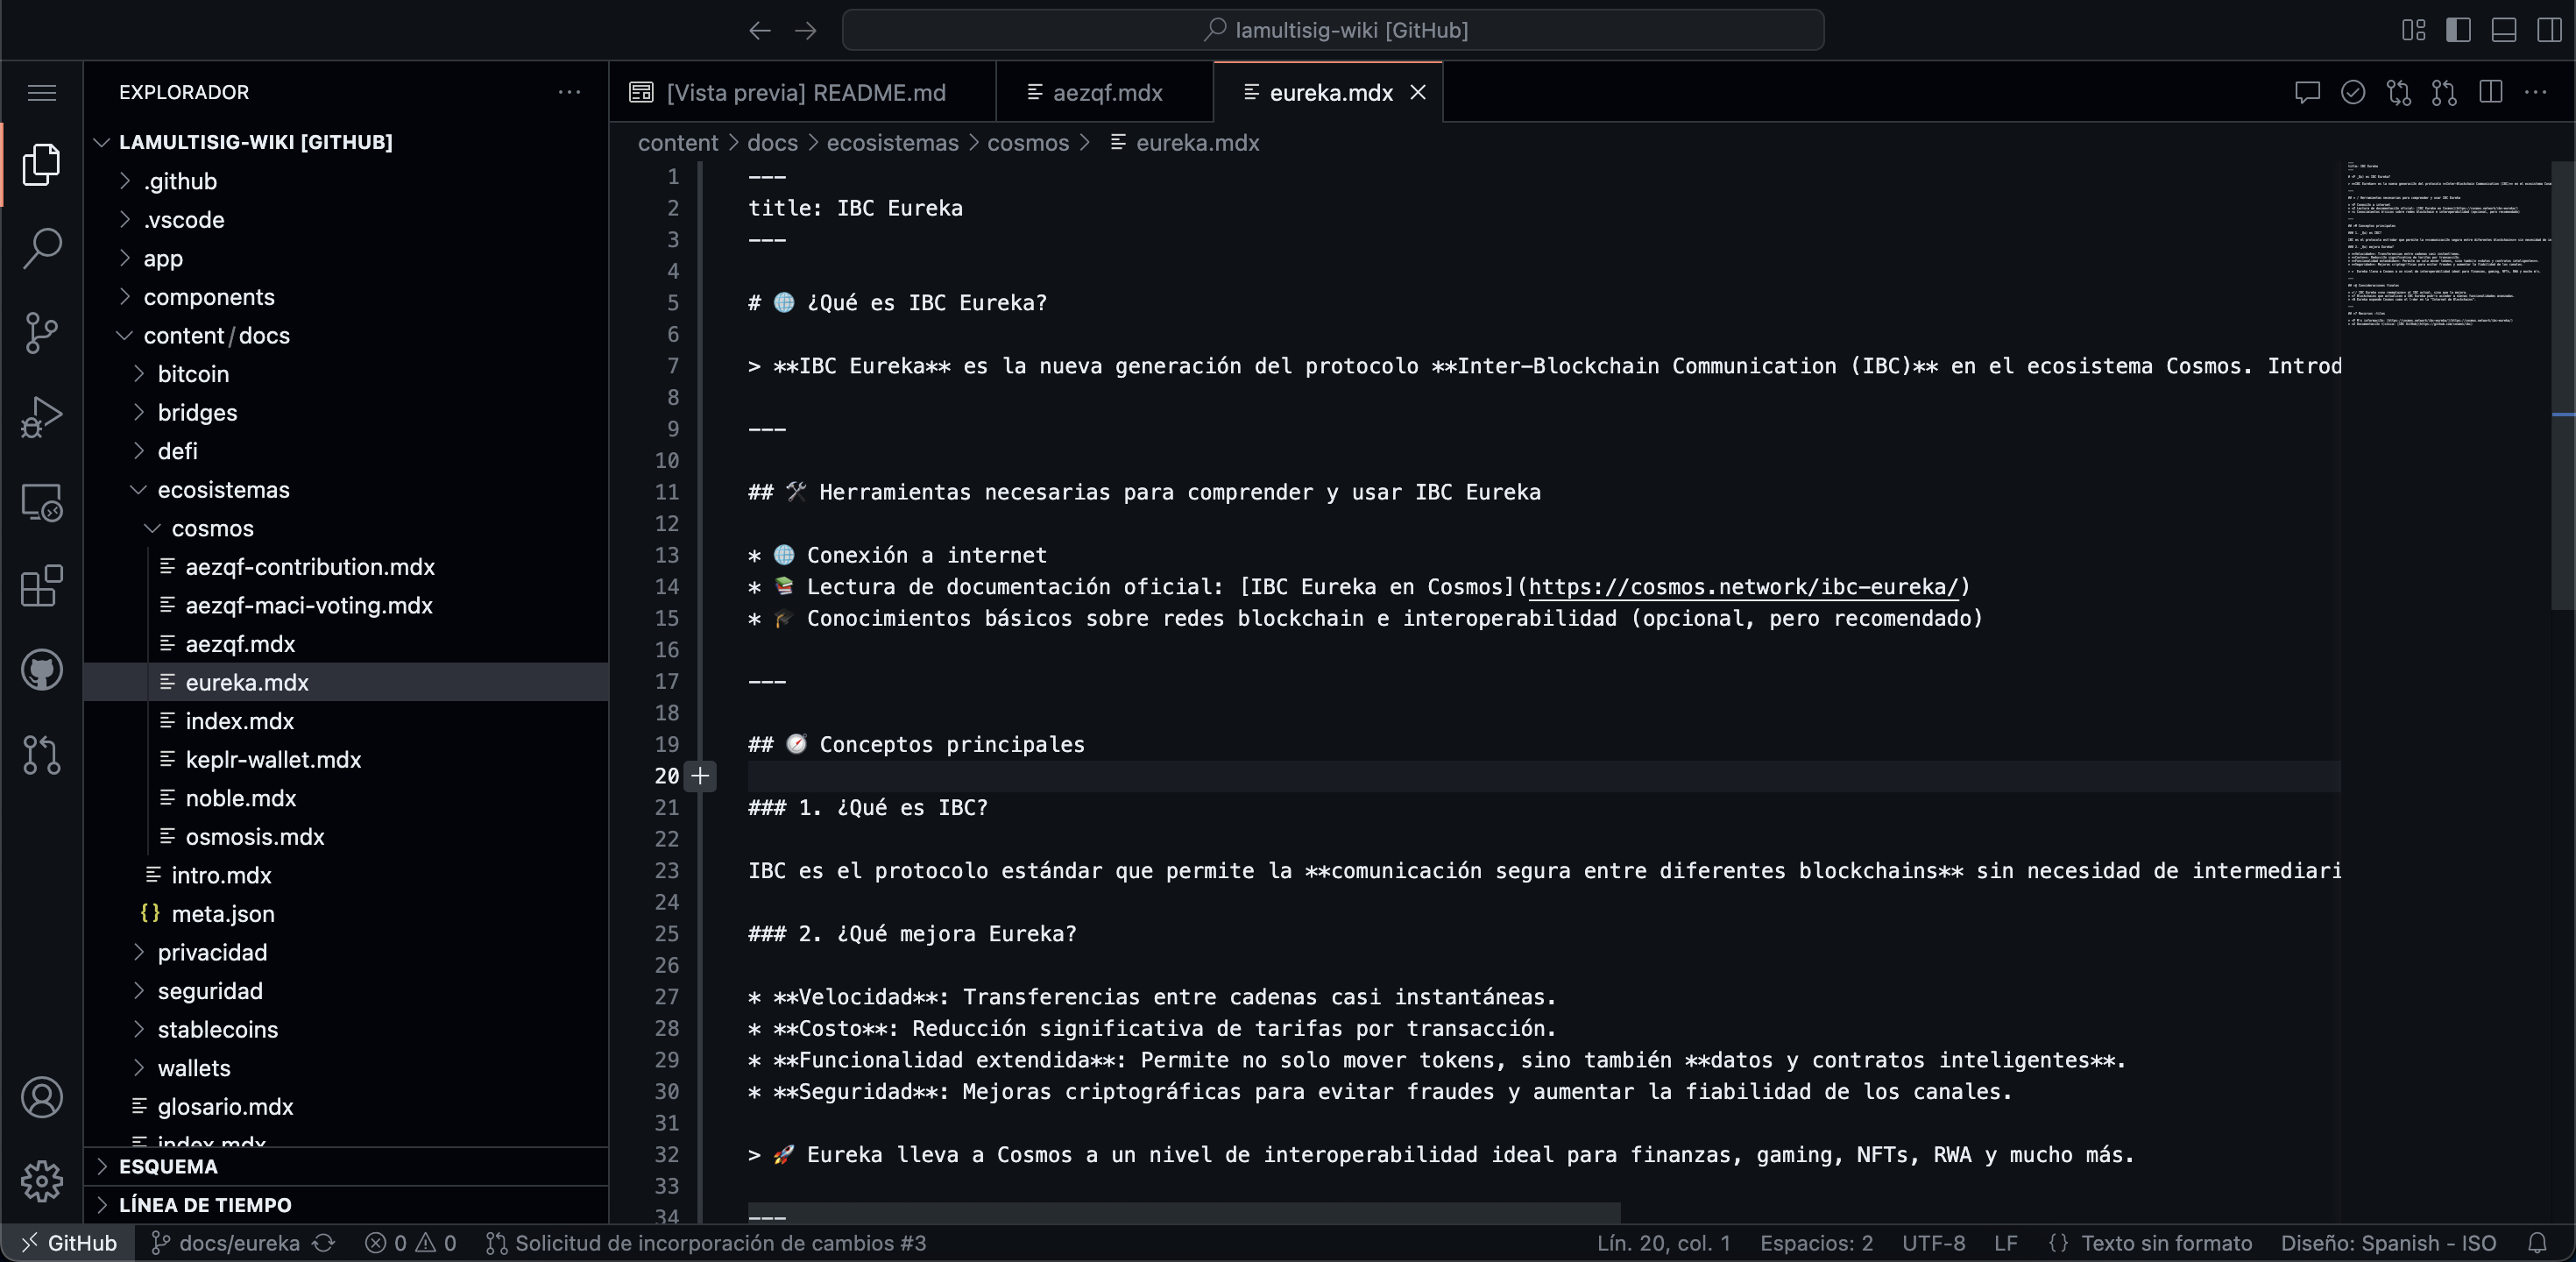This screenshot has height=1262, width=2576.
Task: Click the ecosistemas breadcrumb segment
Action: (892, 143)
